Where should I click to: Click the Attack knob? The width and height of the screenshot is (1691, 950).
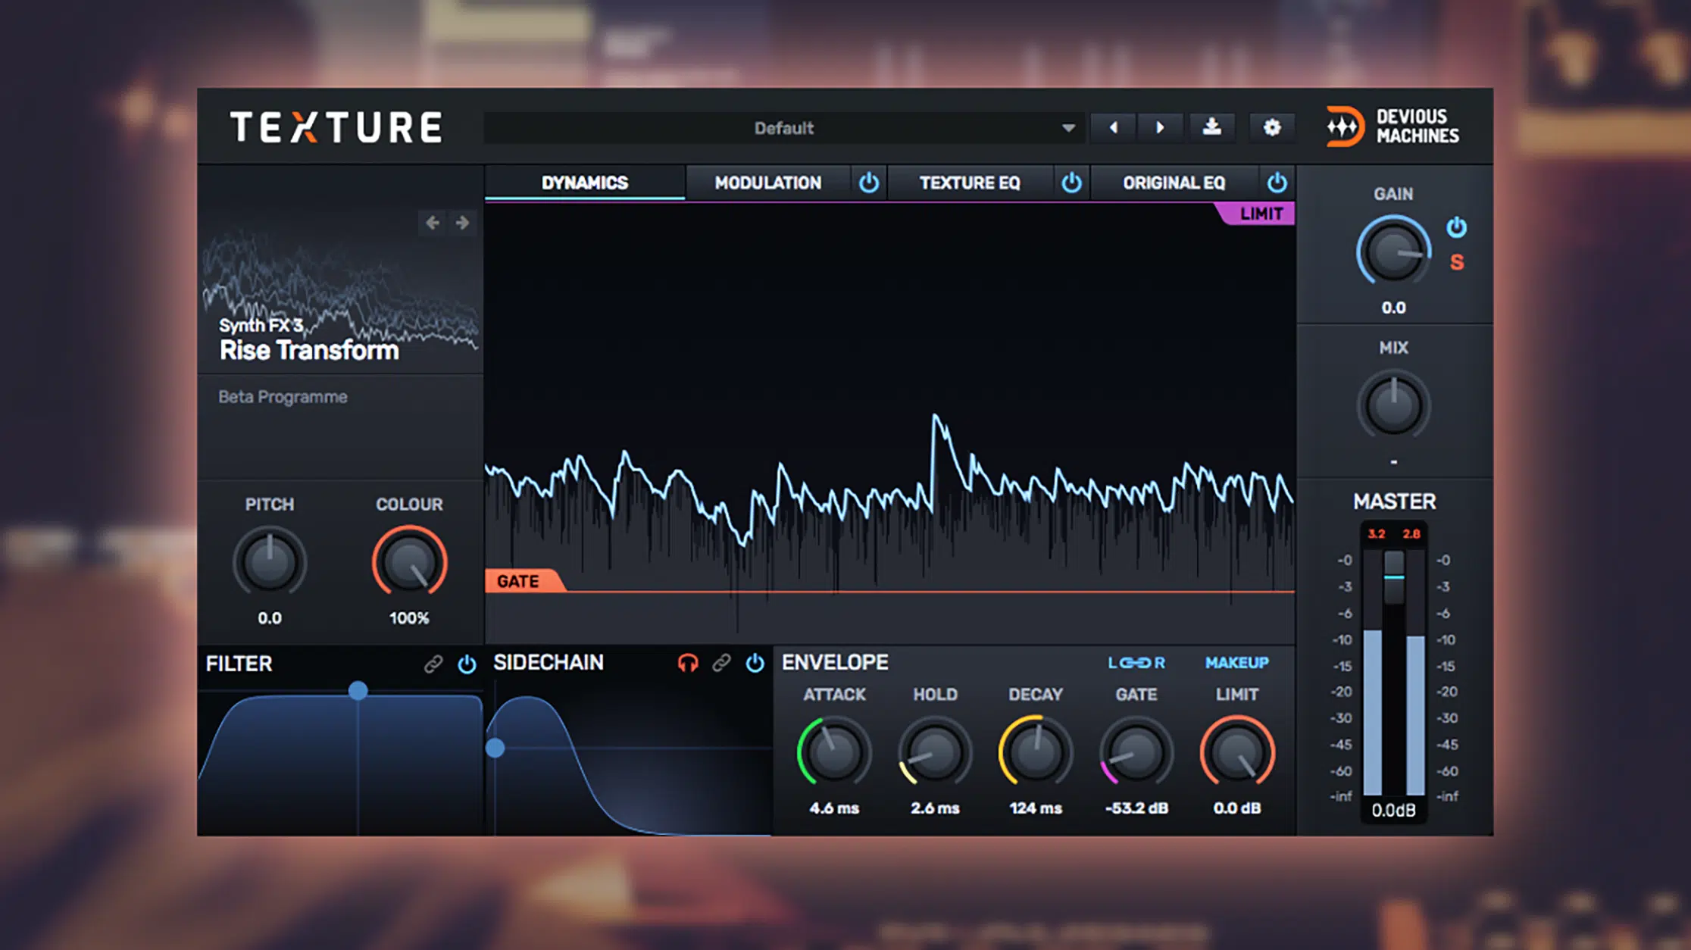tap(833, 752)
